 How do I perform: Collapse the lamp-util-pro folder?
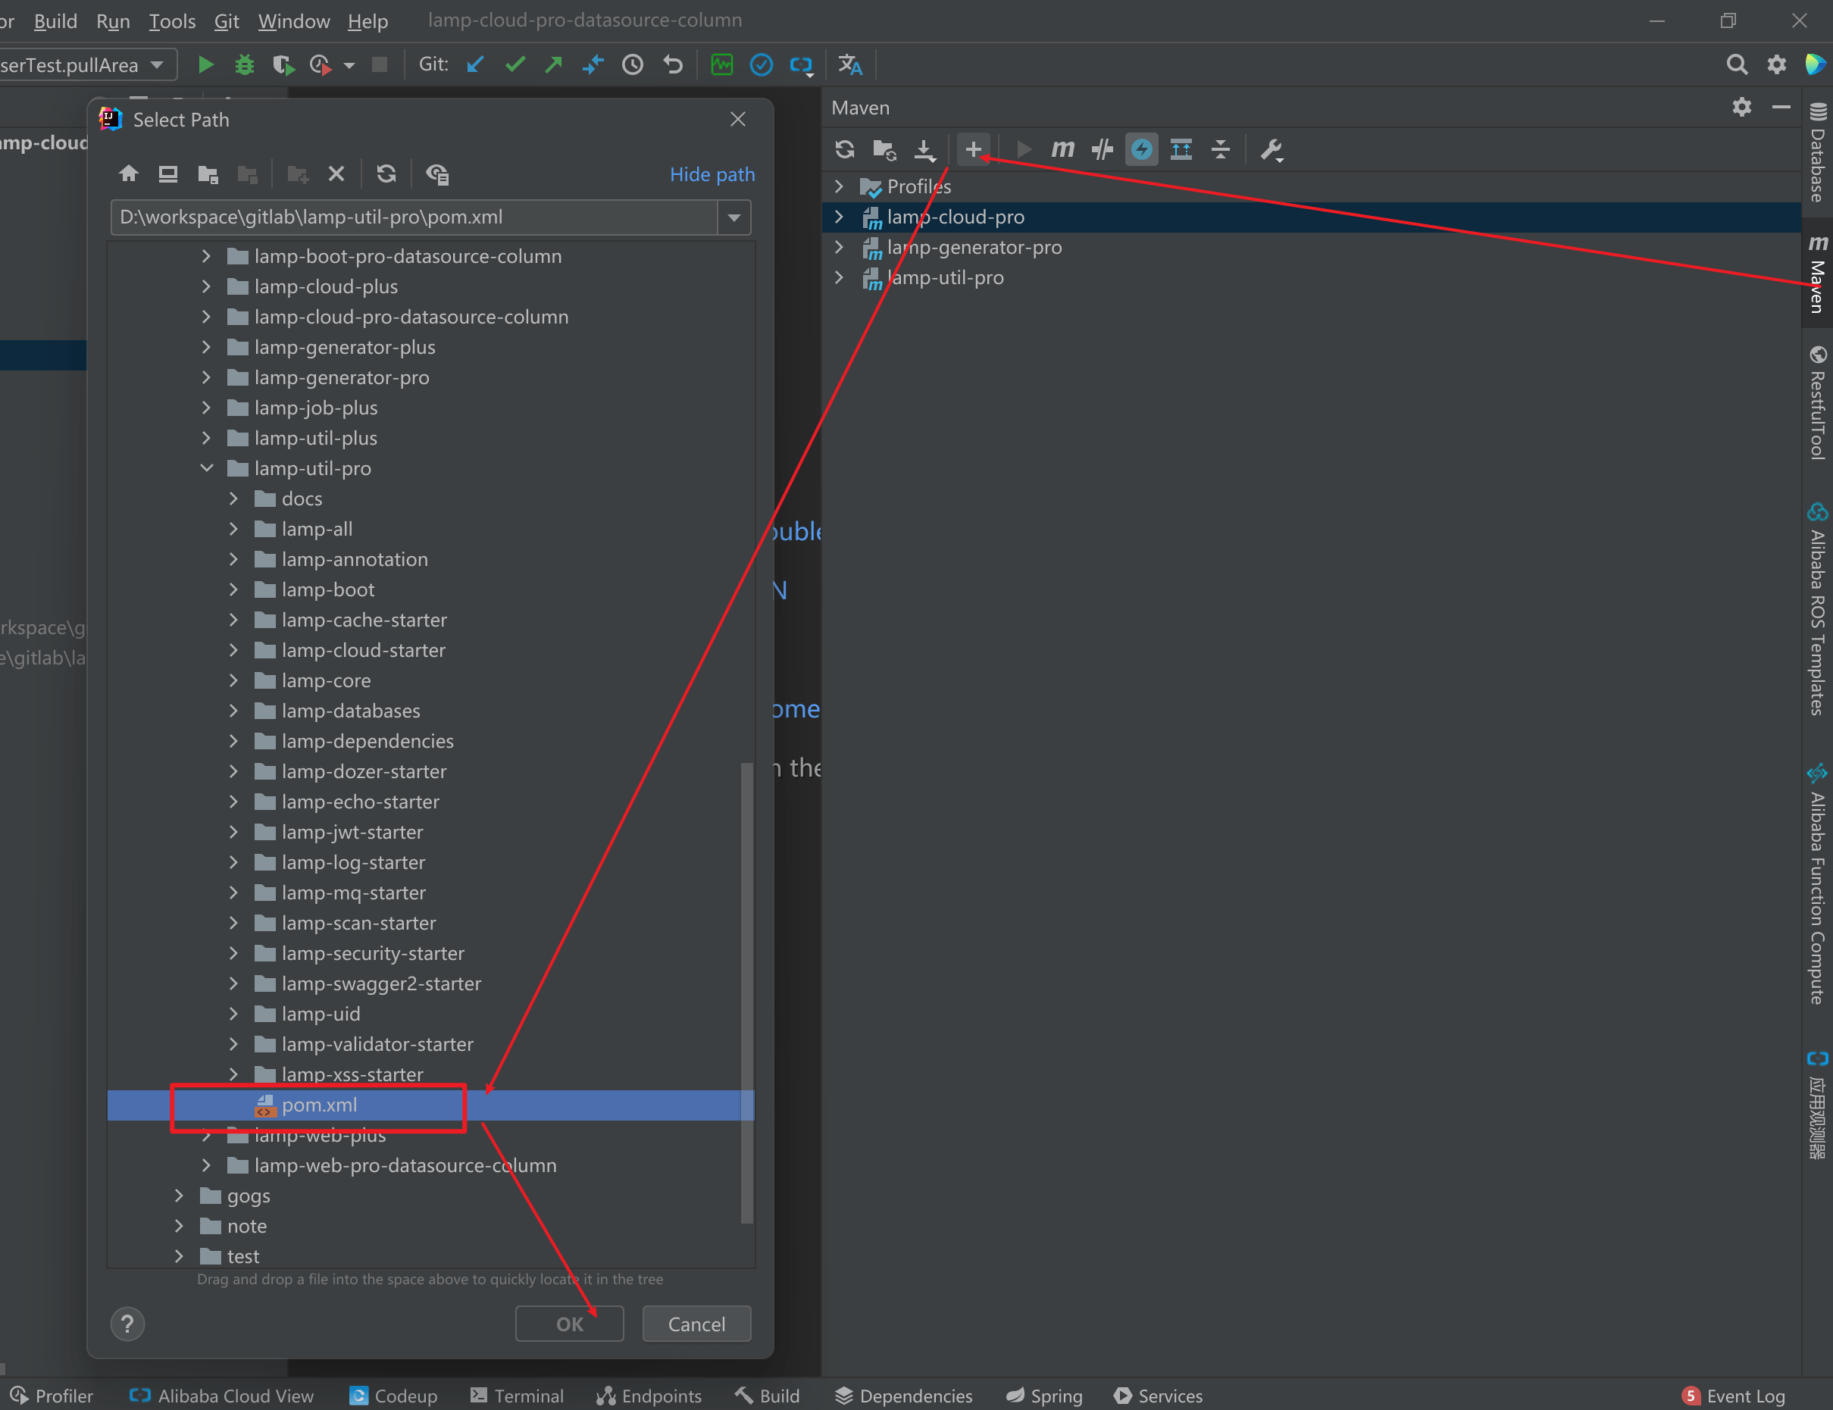pos(206,468)
